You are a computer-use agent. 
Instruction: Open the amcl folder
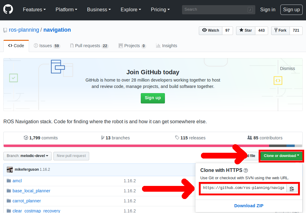pos(17,181)
